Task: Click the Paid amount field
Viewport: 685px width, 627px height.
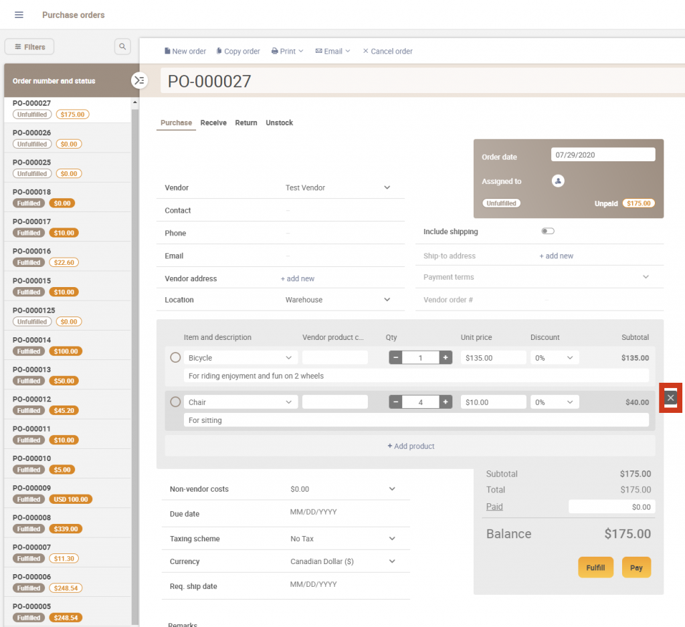Action: [611, 507]
